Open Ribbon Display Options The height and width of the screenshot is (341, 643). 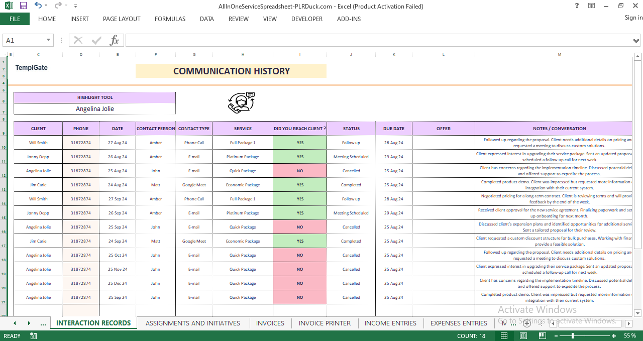tap(592, 6)
